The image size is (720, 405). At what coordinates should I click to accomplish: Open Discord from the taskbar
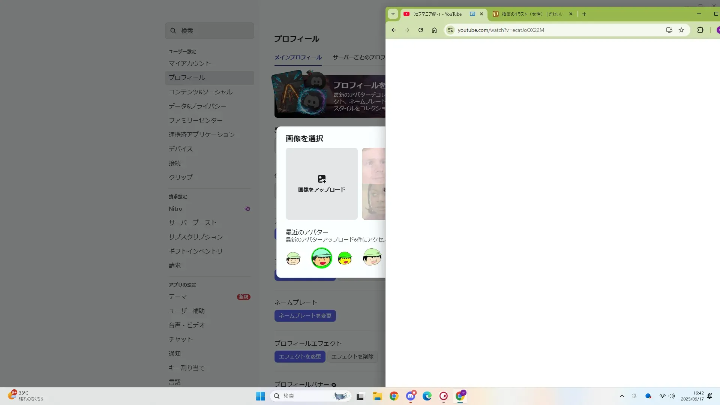click(411, 396)
